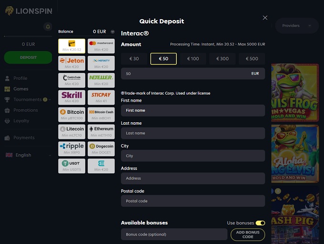Choose Bitcoin as payment method
Image resolution: width=324 pixels, height=244 pixels.
[x=71, y=114]
